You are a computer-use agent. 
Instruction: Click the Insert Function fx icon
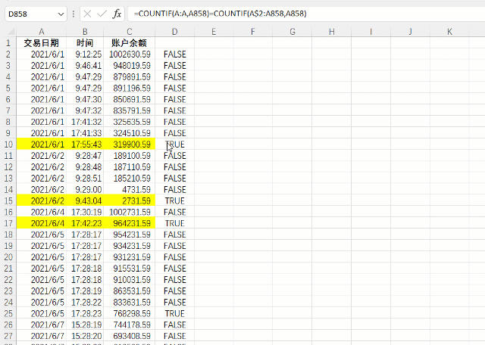[x=117, y=14]
